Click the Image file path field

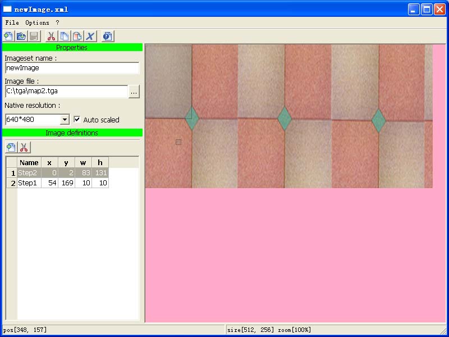[x=66, y=91]
